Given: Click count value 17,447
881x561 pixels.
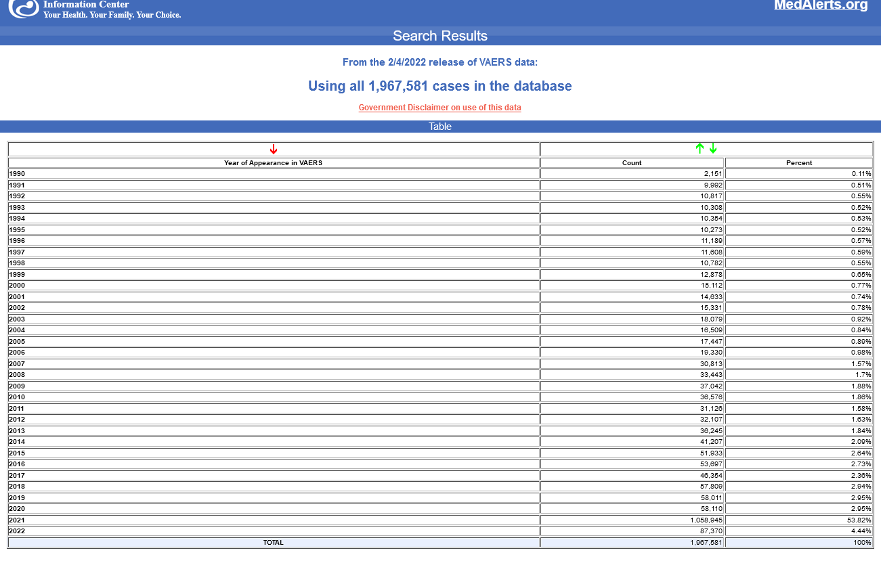Looking at the screenshot, I should (x=712, y=341).
